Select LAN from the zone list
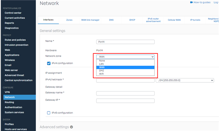 point(125,64)
